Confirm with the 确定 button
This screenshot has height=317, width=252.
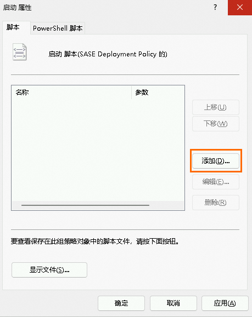point(121,303)
